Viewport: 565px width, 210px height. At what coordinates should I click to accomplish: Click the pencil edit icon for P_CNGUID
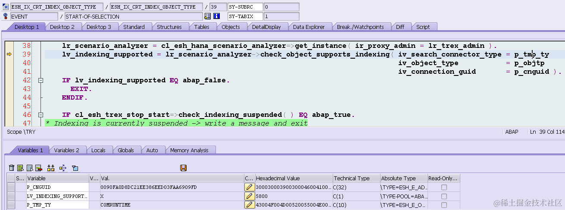point(250,187)
